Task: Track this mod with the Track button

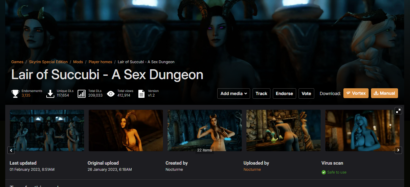Action: [x=261, y=93]
